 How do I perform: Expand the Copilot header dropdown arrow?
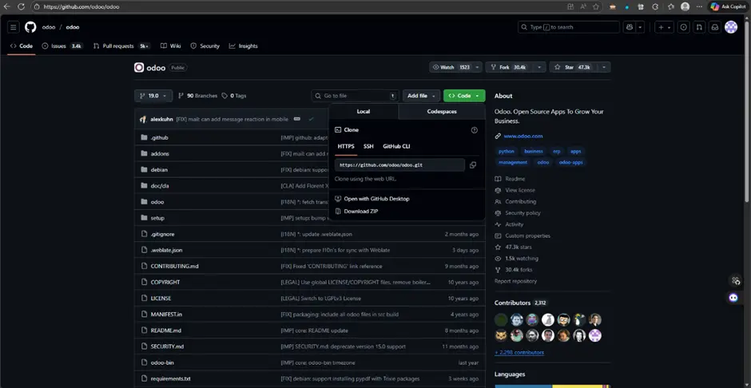coord(641,27)
